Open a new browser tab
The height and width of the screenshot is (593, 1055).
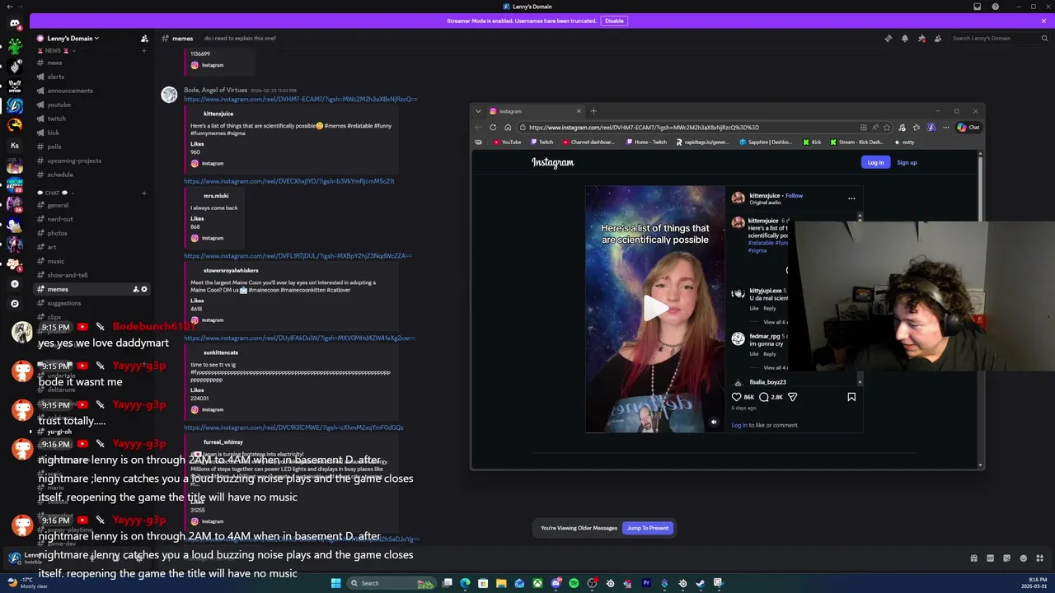593,111
